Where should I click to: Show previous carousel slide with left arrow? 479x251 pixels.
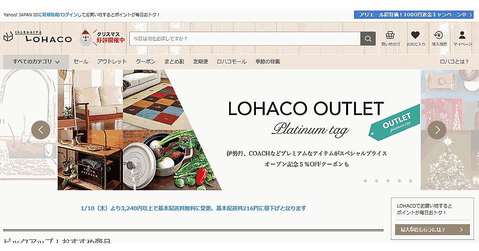[41, 130]
